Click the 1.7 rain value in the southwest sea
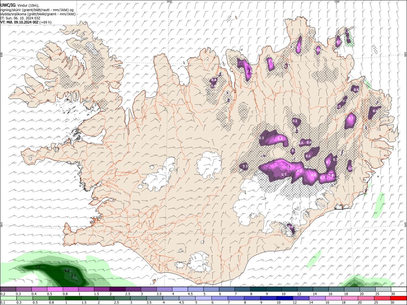Viewport: 407px width, 305px height. point(38,267)
